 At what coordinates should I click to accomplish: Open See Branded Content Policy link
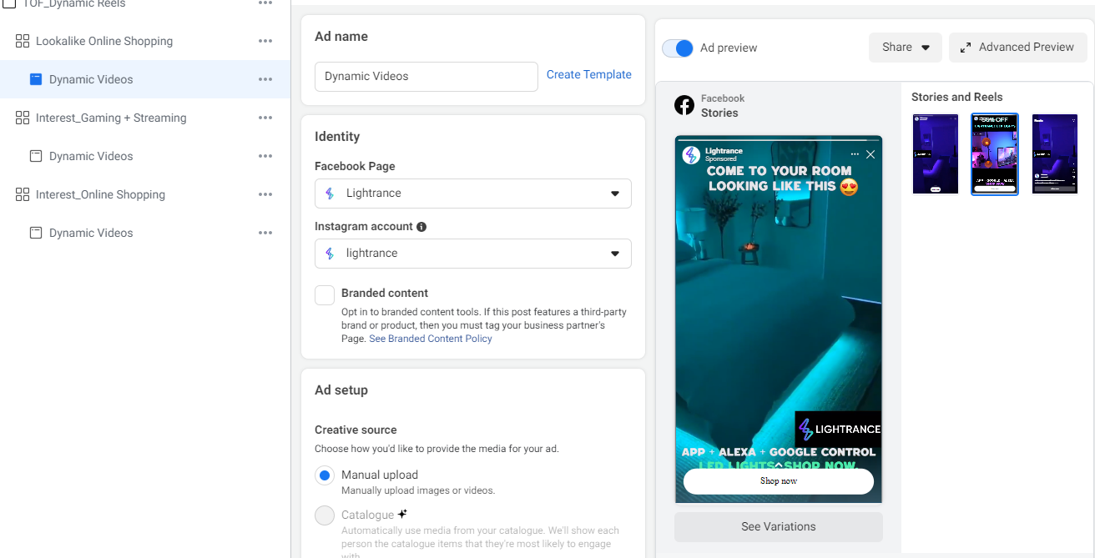[x=431, y=339]
